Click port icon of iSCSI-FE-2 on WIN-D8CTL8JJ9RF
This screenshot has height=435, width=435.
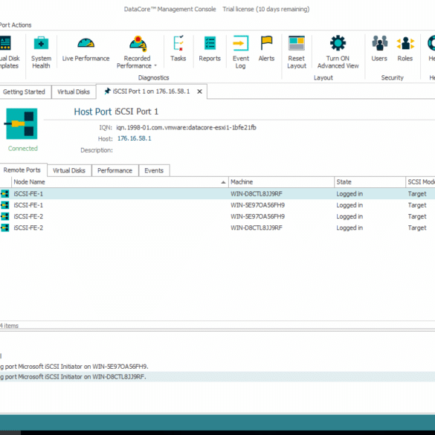click(4, 228)
